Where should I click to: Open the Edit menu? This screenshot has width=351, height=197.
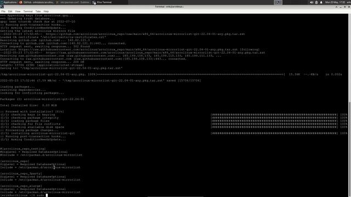10,11
